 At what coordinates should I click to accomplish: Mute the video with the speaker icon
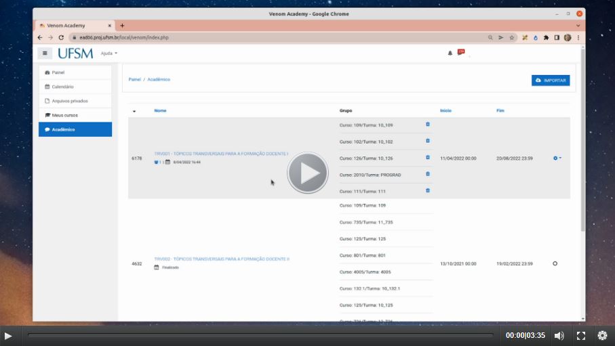tap(559, 335)
